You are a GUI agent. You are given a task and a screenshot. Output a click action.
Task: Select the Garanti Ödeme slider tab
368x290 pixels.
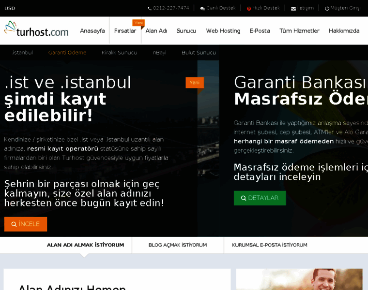click(67, 53)
